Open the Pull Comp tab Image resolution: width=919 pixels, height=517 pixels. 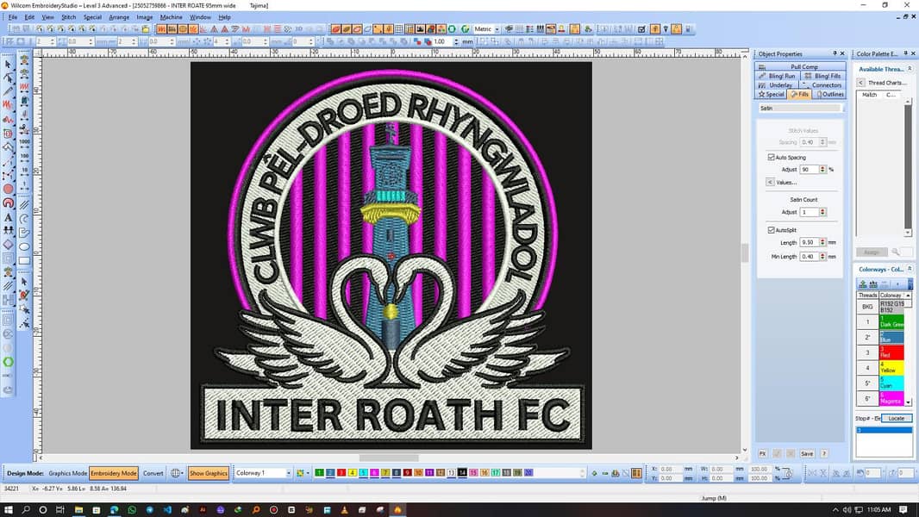tap(800, 66)
